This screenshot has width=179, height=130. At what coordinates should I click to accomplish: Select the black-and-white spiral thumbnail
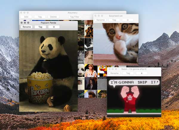click(102, 84)
